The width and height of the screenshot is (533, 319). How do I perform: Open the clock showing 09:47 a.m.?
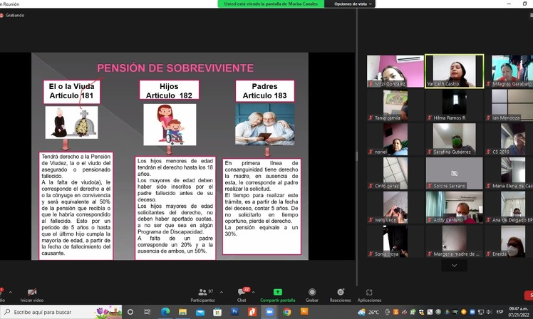pyautogui.click(x=518, y=312)
